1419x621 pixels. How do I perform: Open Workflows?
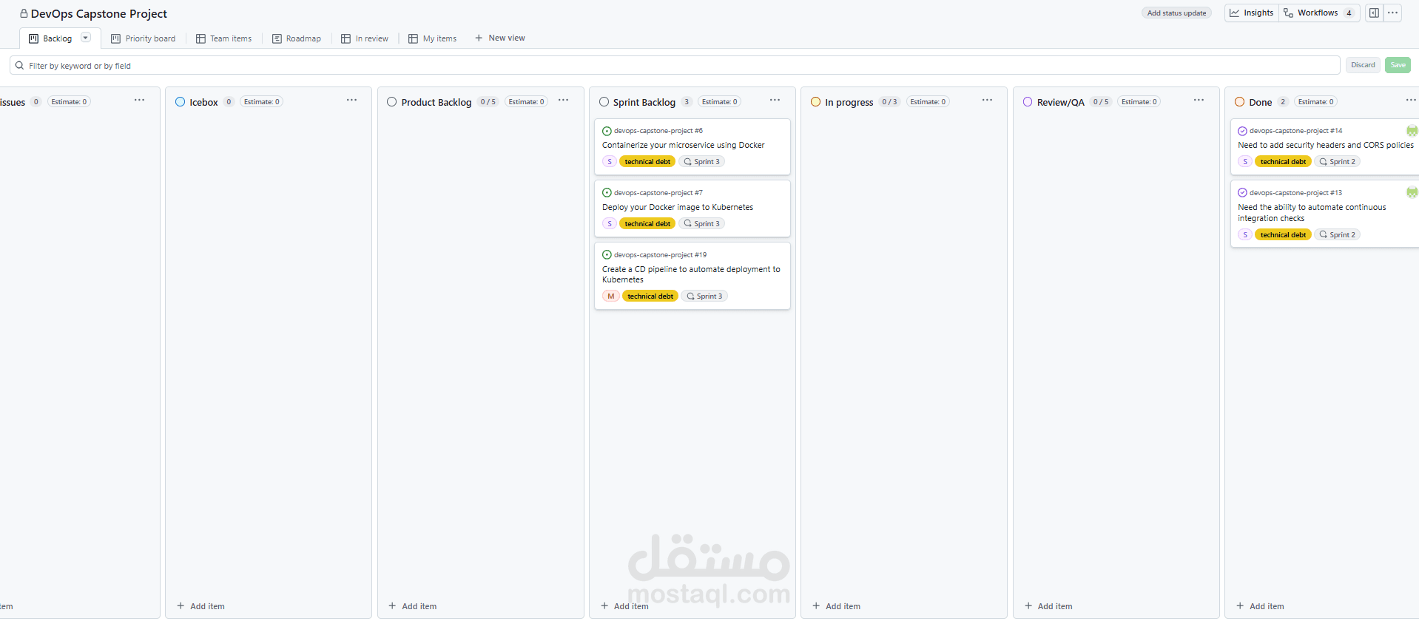click(1321, 13)
